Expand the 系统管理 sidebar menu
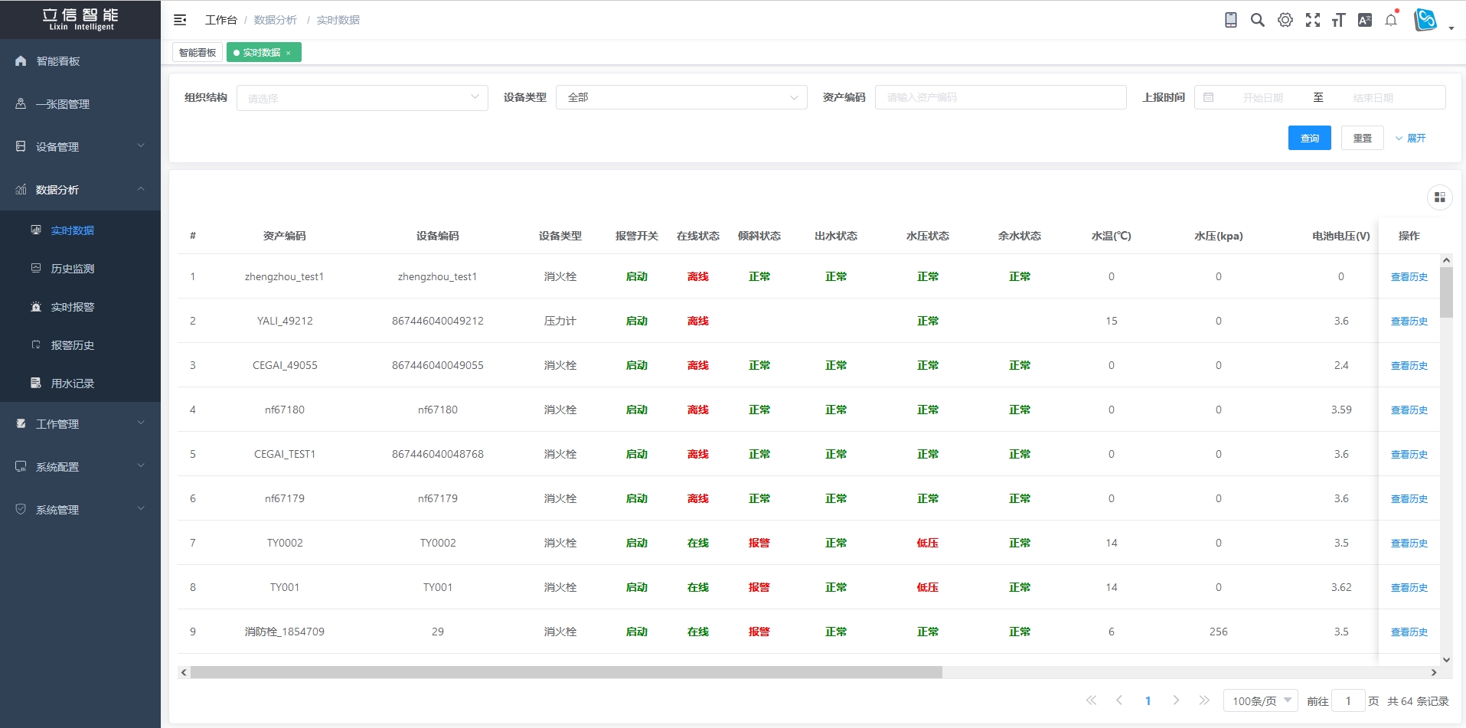1466x728 pixels. [x=80, y=510]
